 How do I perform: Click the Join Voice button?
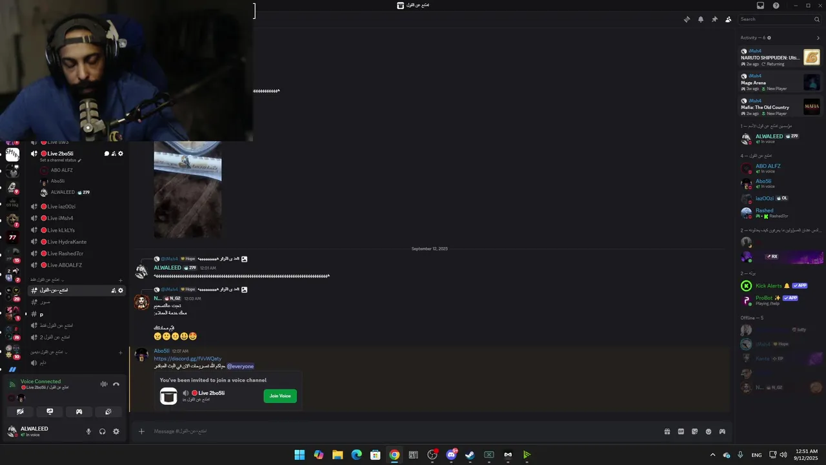click(x=280, y=396)
